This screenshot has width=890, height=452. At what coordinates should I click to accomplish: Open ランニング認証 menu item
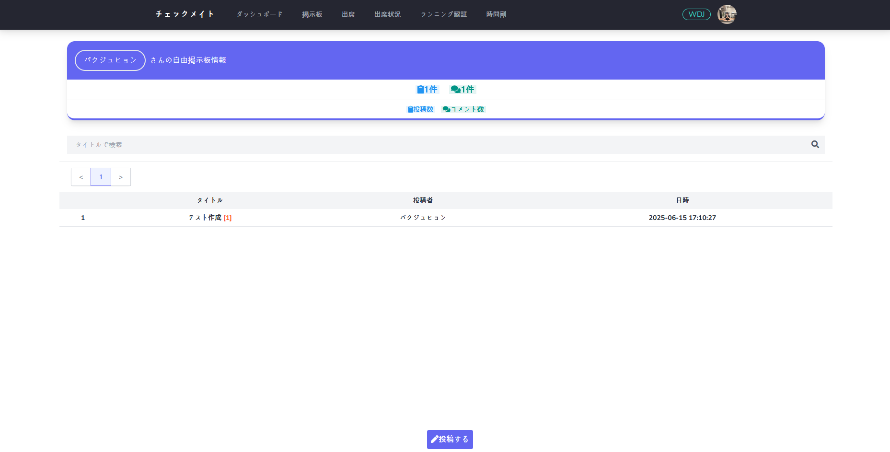[x=444, y=14]
